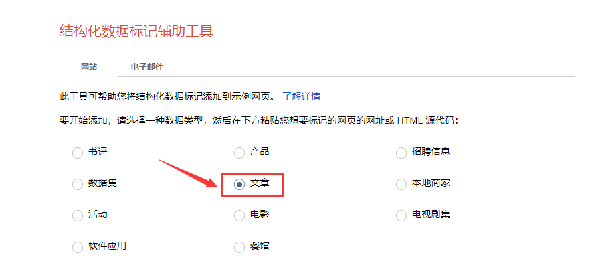The width and height of the screenshot is (592, 275).
Task: Select the 餐馆 radio button
Action: click(x=239, y=247)
